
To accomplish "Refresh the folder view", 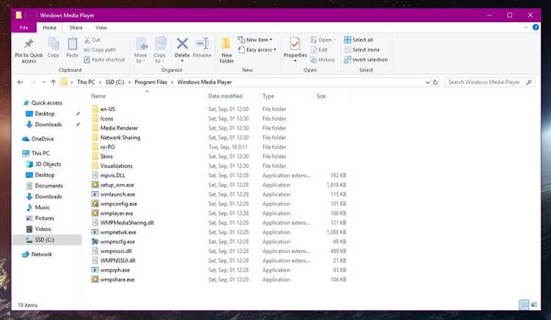I will [x=436, y=82].
